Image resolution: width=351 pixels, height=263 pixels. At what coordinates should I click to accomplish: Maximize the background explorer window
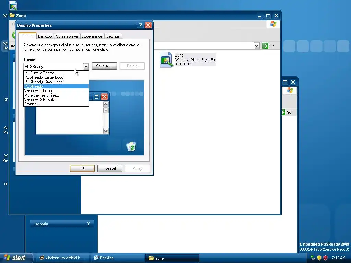tap(285, 82)
